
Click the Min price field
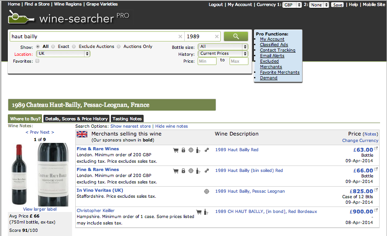[207, 61]
